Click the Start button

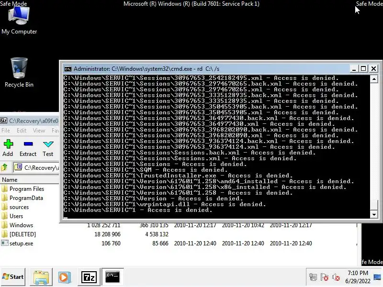13,277
